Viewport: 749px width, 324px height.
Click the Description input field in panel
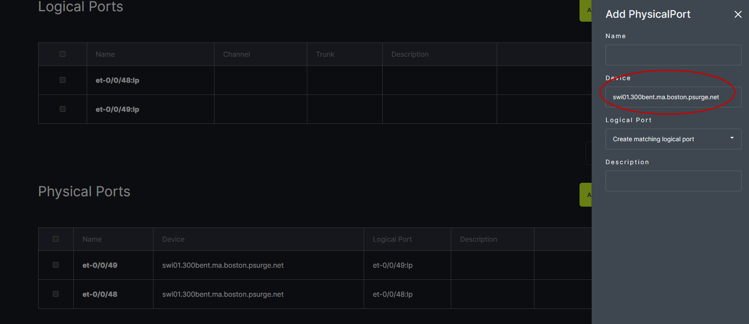coord(673,181)
